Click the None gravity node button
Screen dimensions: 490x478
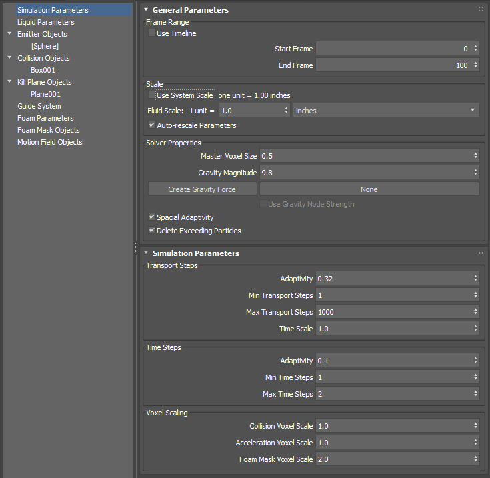[369, 189]
